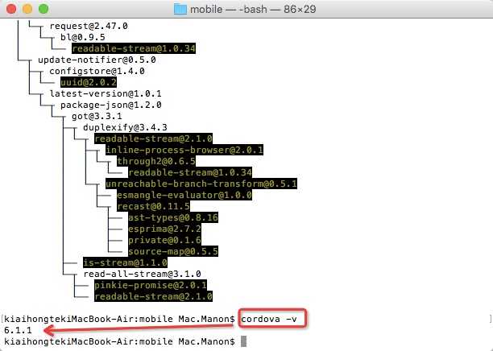Viewport: 493px width, 351px height.
Task: Click the 'got@3.3.1' line
Action: (x=97, y=117)
